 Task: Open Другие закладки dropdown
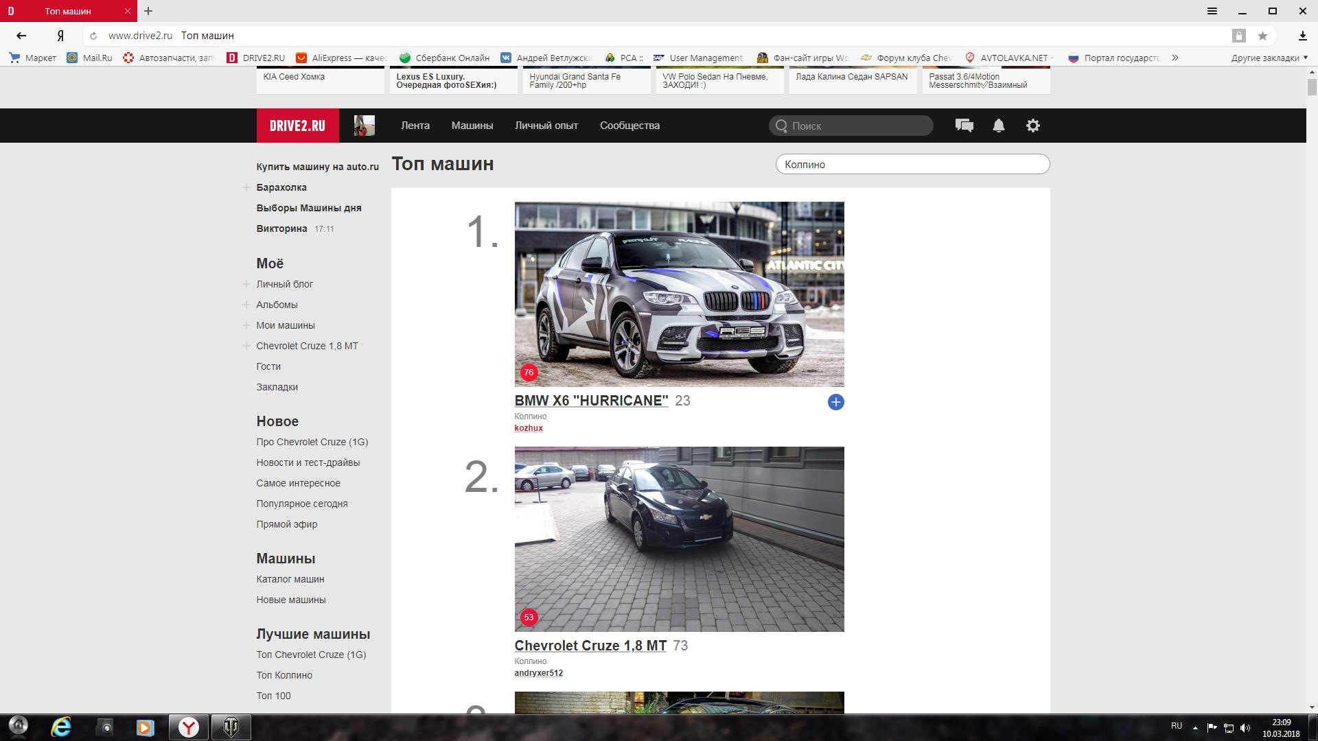tap(1269, 58)
